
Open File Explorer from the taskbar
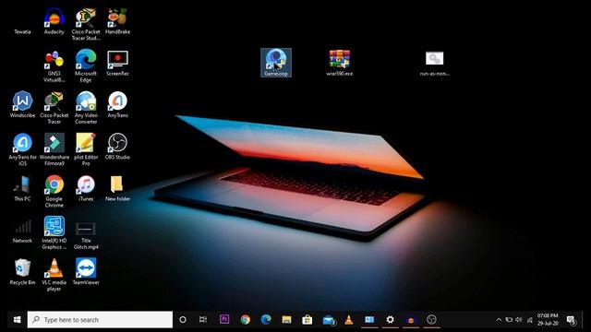pos(286,320)
